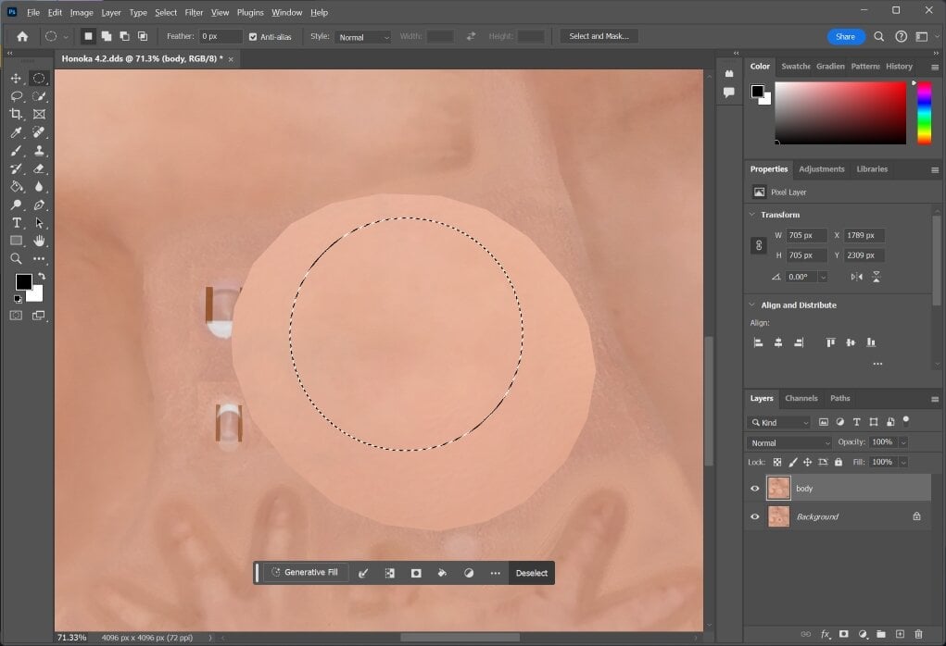Swap foreground and background colors

pyautogui.click(x=42, y=276)
